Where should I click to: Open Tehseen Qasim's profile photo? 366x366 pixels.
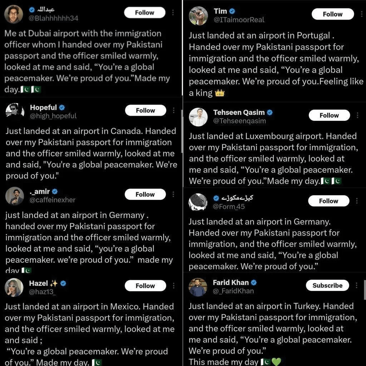pyautogui.click(x=198, y=117)
